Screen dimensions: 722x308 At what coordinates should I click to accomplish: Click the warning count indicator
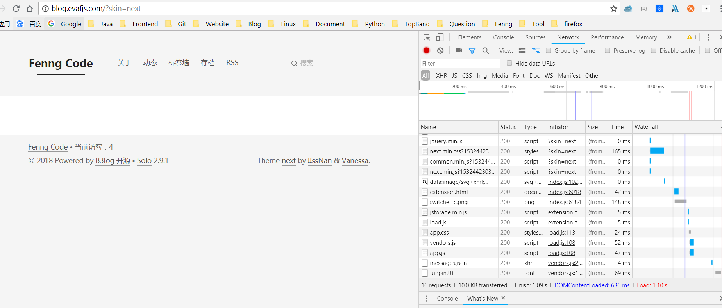(x=692, y=37)
